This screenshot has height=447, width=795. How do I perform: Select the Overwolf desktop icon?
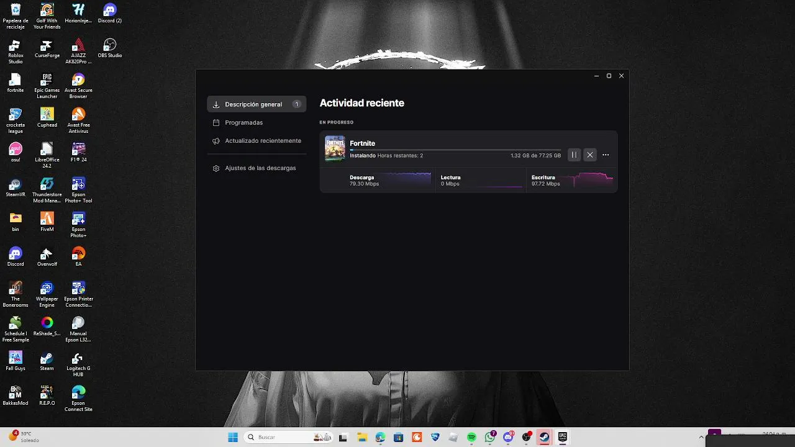click(47, 257)
